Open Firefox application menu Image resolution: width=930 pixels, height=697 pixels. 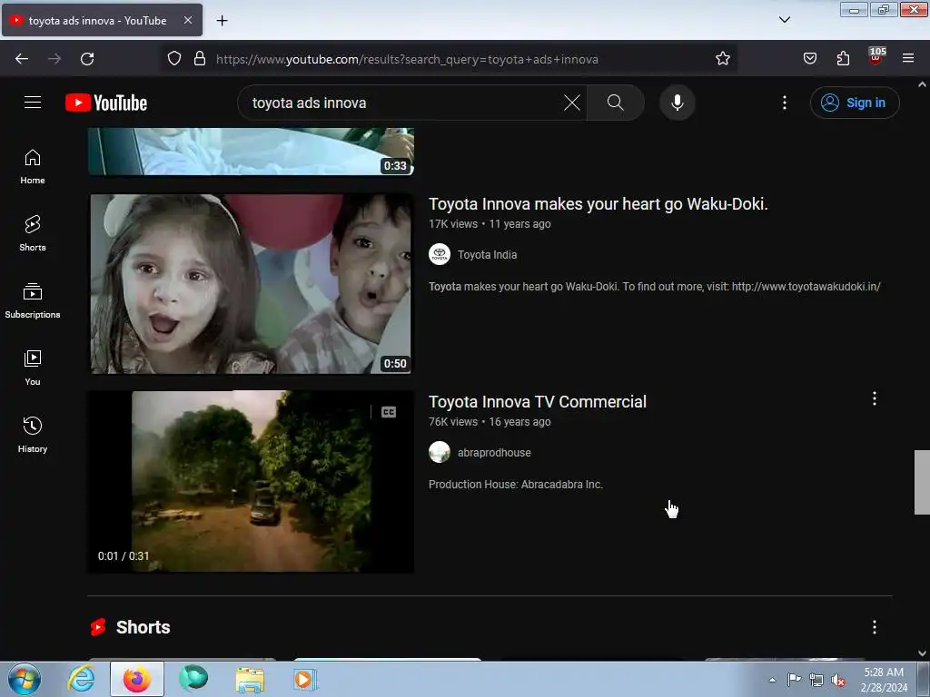coord(908,59)
